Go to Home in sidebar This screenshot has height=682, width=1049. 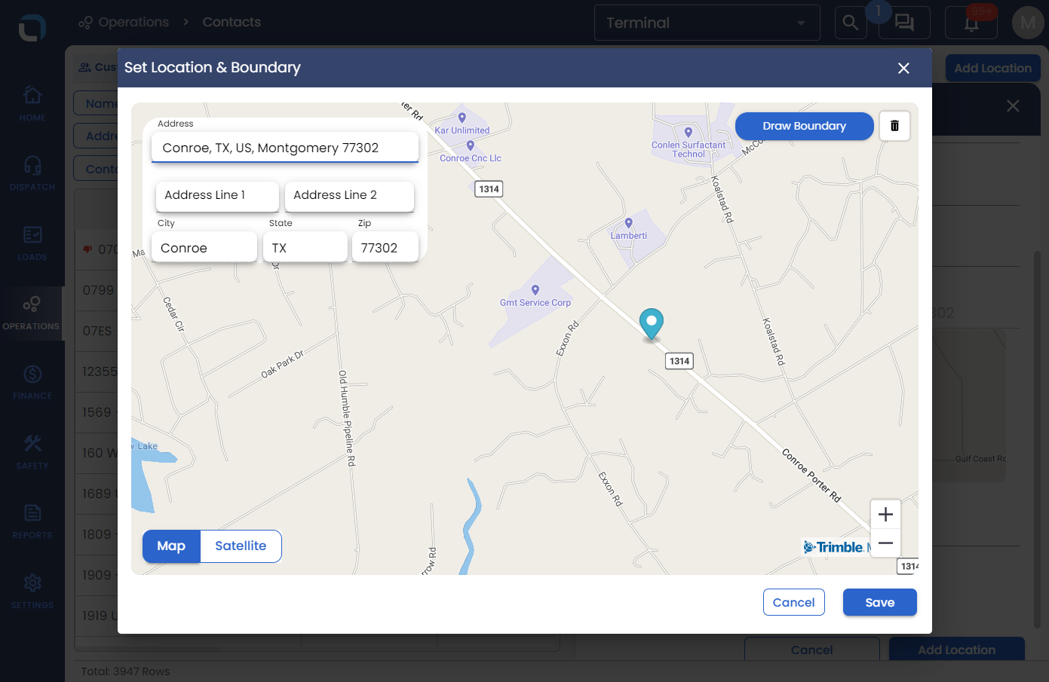pos(32,103)
